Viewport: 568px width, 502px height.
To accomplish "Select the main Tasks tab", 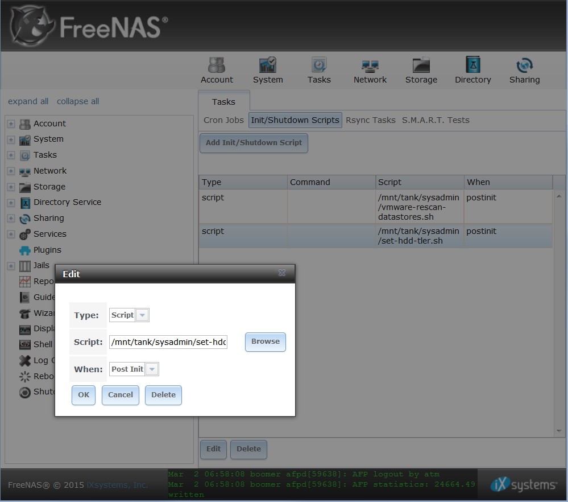I will tap(223, 101).
